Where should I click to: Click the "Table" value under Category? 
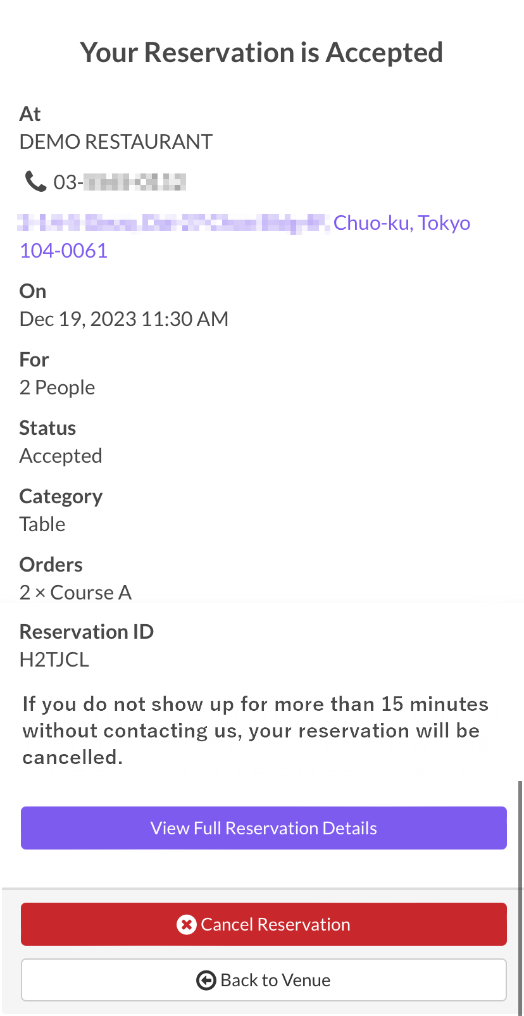point(42,524)
